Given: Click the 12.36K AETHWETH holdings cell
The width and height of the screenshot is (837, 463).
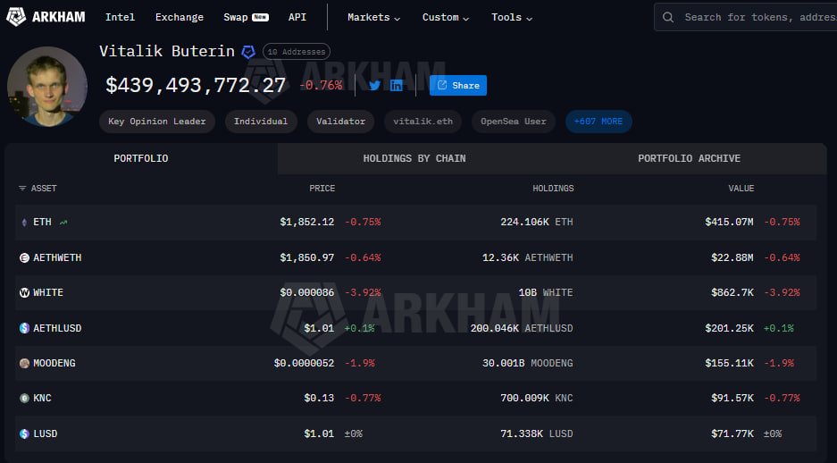Looking at the screenshot, I should 527,258.
